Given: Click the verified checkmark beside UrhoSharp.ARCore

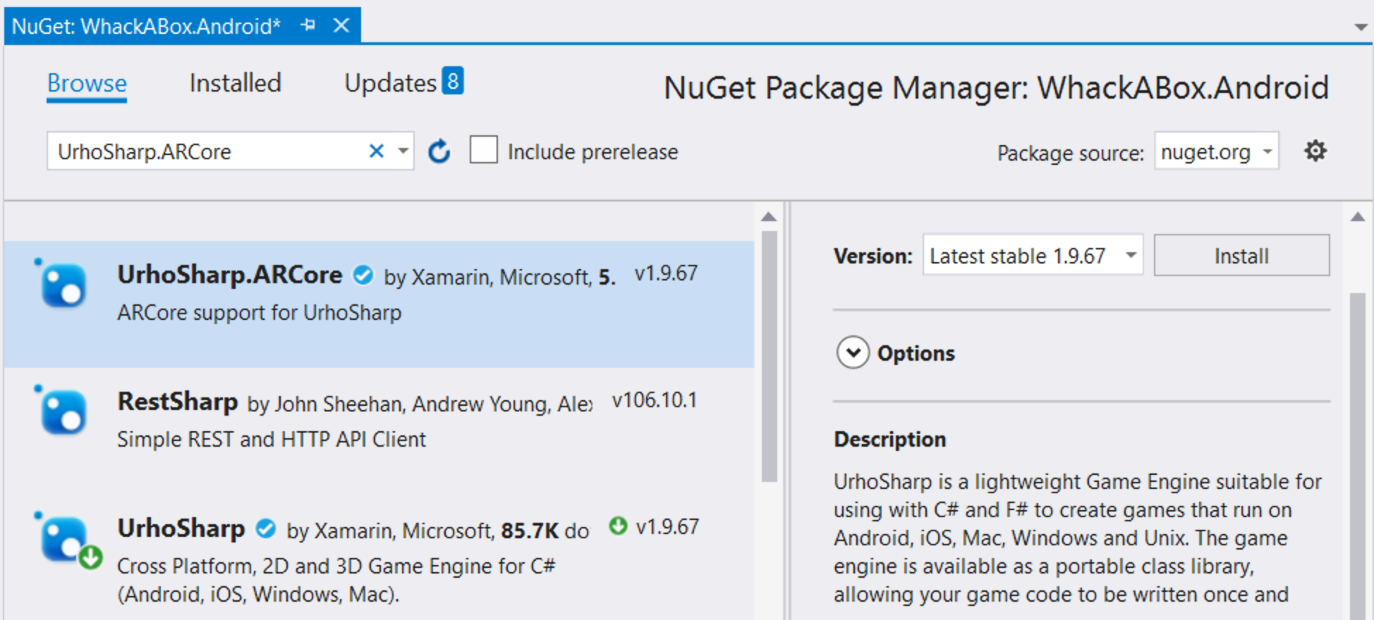Looking at the screenshot, I should click(x=363, y=275).
